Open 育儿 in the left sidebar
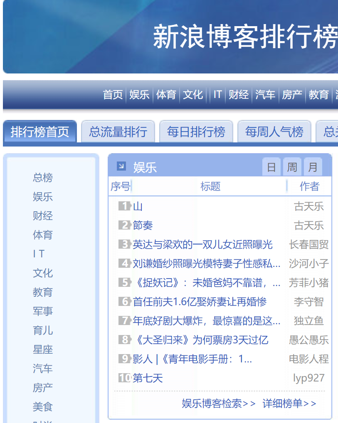This screenshot has width=338, height=423. tap(43, 330)
